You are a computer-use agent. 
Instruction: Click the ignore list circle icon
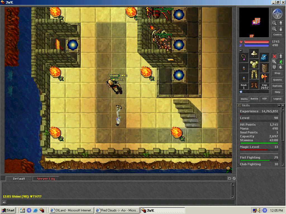click(234, 179)
